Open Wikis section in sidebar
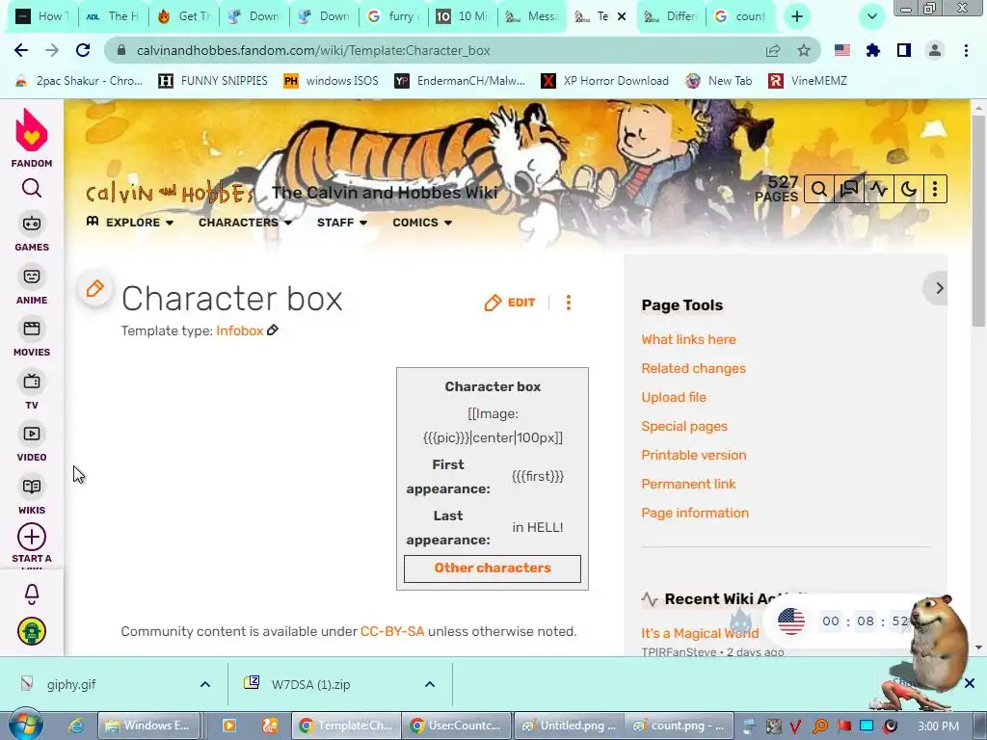The image size is (987, 740). (x=32, y=496)
